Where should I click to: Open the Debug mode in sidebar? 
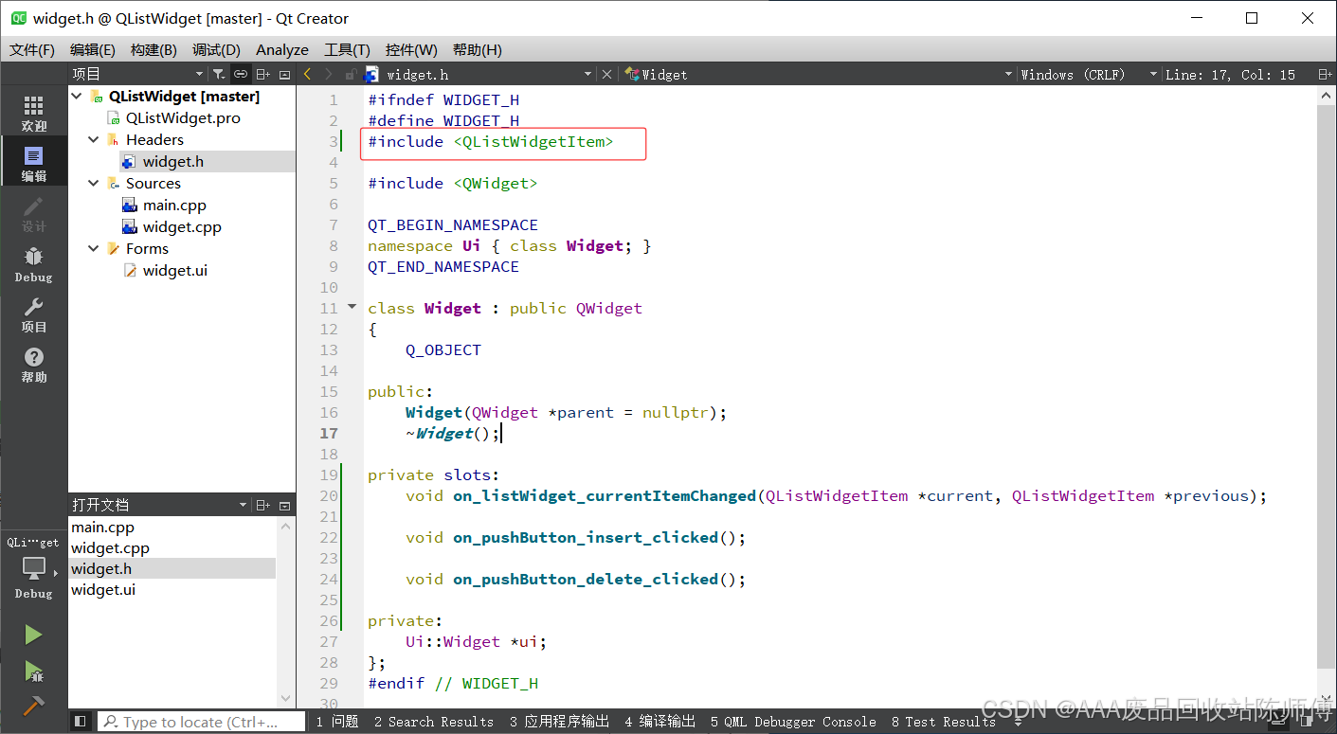tap(33, 265)
